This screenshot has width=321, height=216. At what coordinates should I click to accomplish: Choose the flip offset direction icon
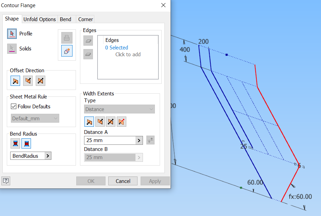28,80
